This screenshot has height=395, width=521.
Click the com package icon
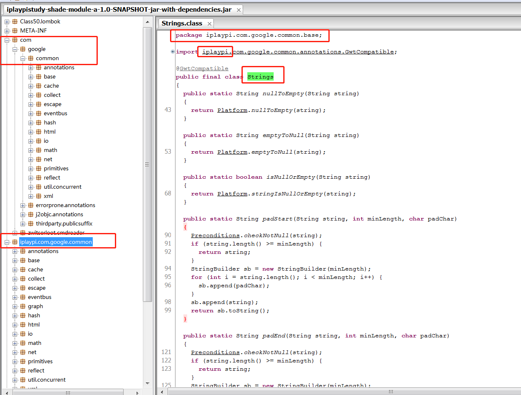pos(15,40)
